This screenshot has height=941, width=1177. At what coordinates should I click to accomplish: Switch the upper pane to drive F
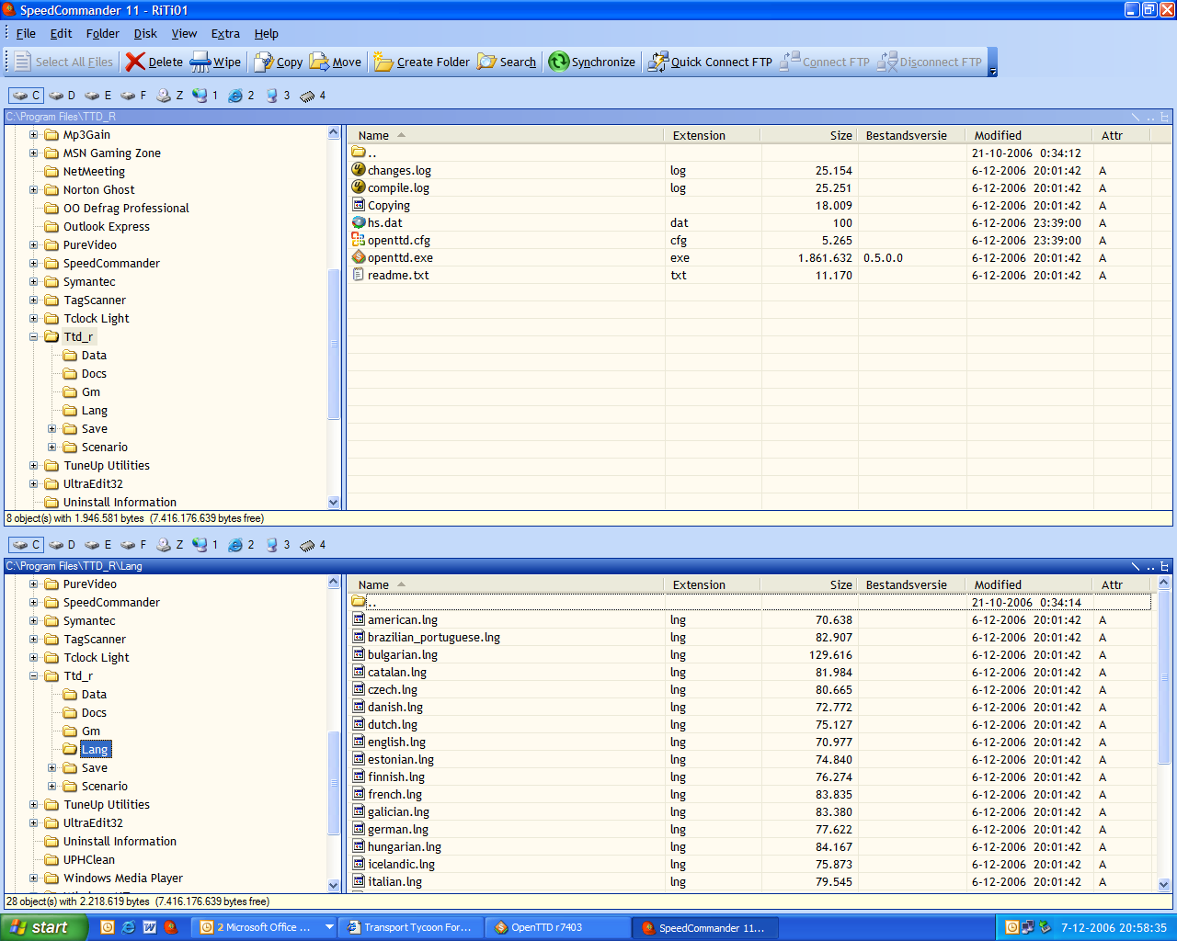133,96
